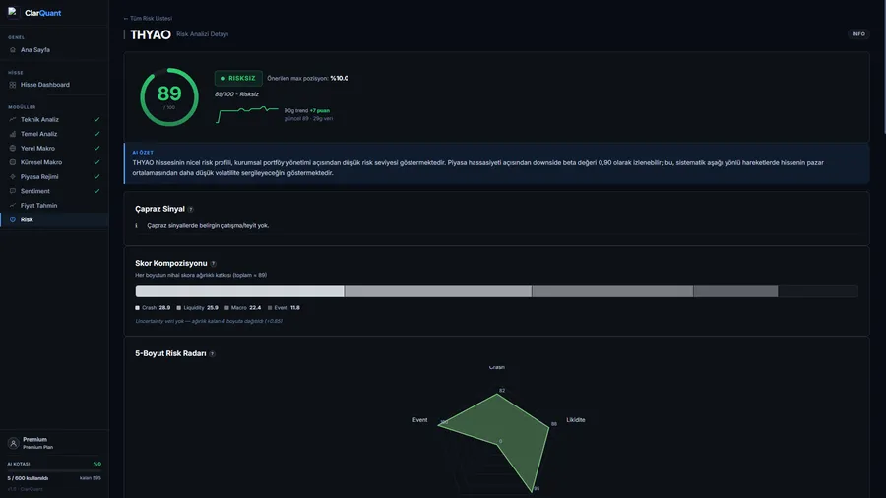Click 'Önerilen max pozisyon: %10.0' text
Screen dimensions: 886x498
(307, 78)
